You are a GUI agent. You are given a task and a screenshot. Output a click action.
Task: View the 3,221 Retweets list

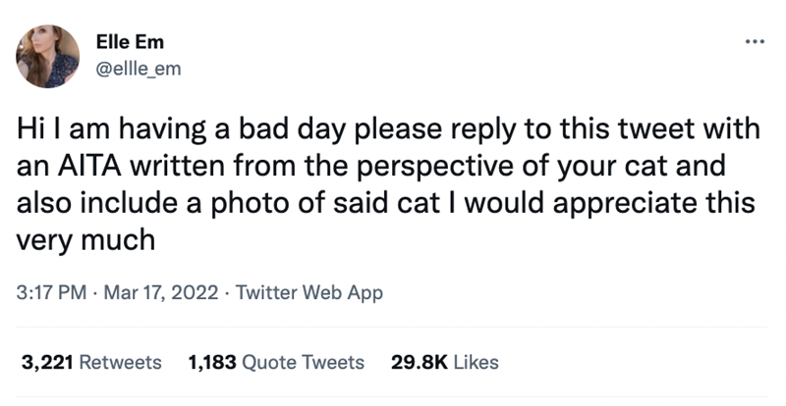click(x=91, y=362)
